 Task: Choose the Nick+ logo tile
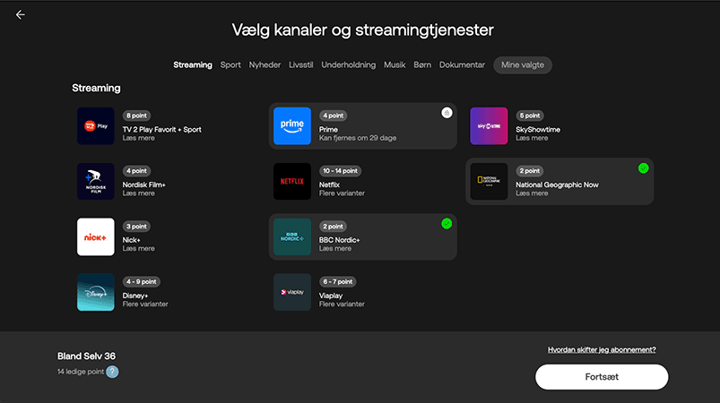pos(96,236)
